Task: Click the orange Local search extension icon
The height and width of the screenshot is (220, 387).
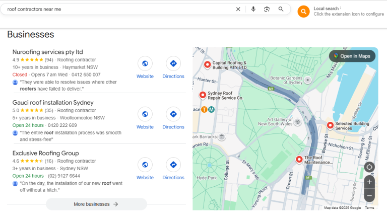Action: pyautogui.click(x=303, y=12)
